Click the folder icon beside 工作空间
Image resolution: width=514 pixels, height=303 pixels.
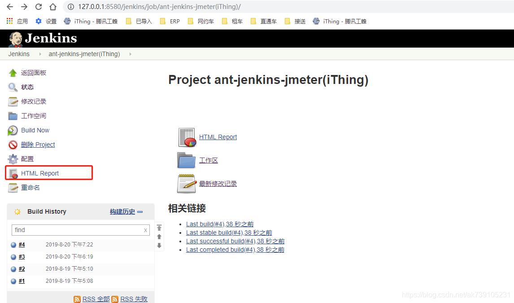pos(13,116)
